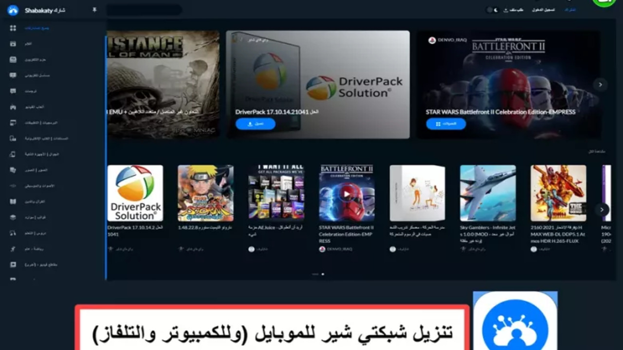Click DENVO_IRAQ avatar on Battlefront banner
Image resolution: width=623 pixels, height=350 pixels.
(432, 40)
